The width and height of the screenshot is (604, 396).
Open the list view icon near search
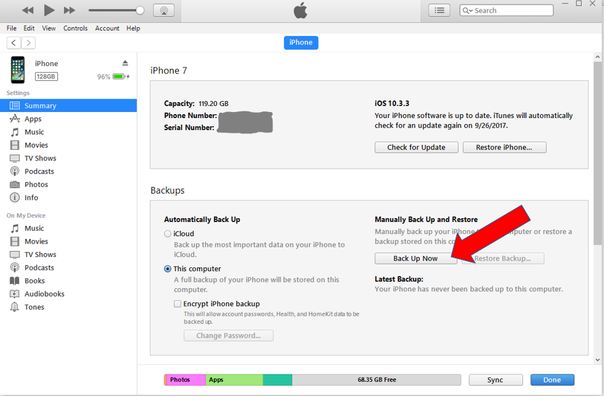pyautogui.click(x=439, y=10)
